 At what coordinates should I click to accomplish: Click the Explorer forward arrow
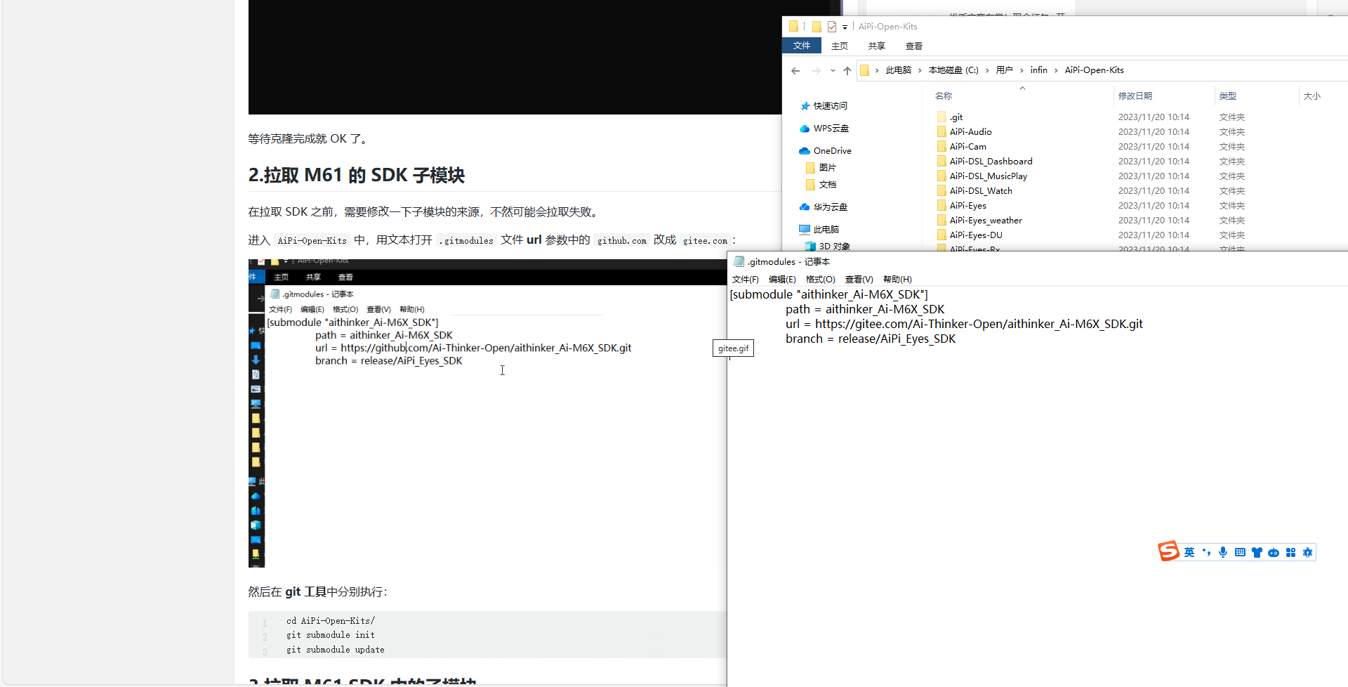click(x=816, y=70)
